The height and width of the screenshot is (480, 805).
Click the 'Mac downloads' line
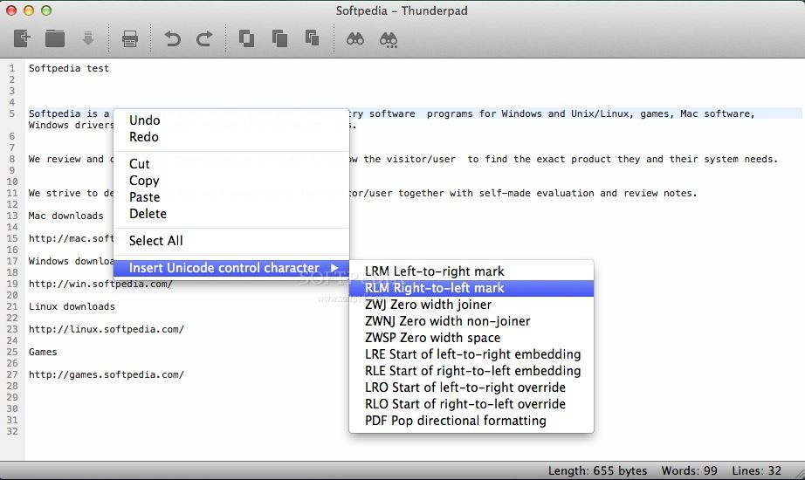[66, 216]
